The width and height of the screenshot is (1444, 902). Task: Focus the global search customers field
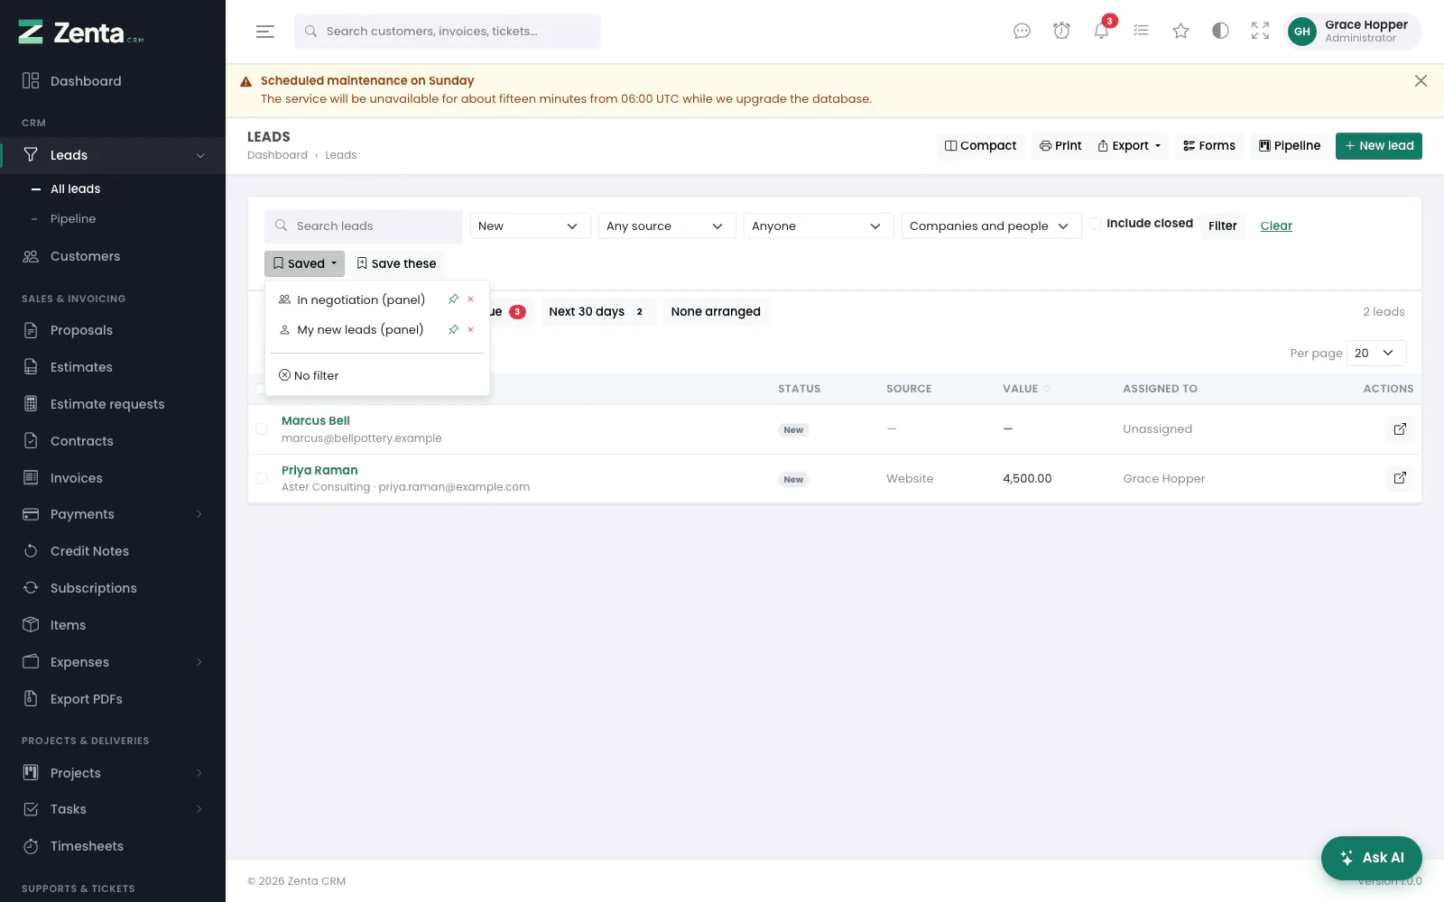pyautogui.click(x=448, y=32)
